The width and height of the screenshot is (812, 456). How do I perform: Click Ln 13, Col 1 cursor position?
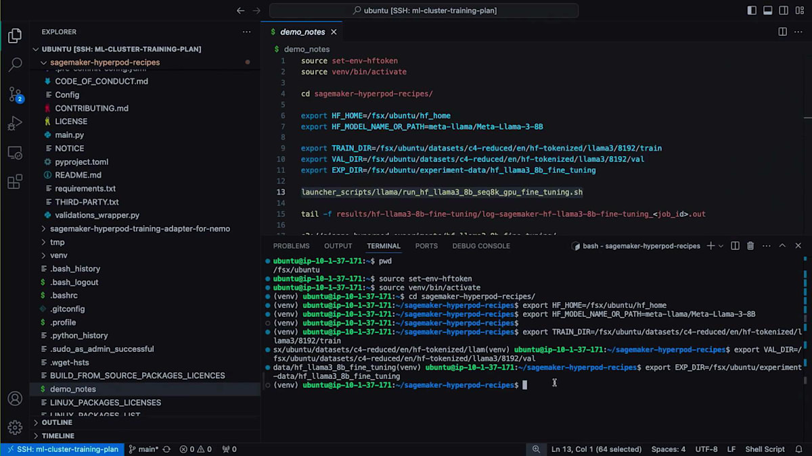coord(596,449)
